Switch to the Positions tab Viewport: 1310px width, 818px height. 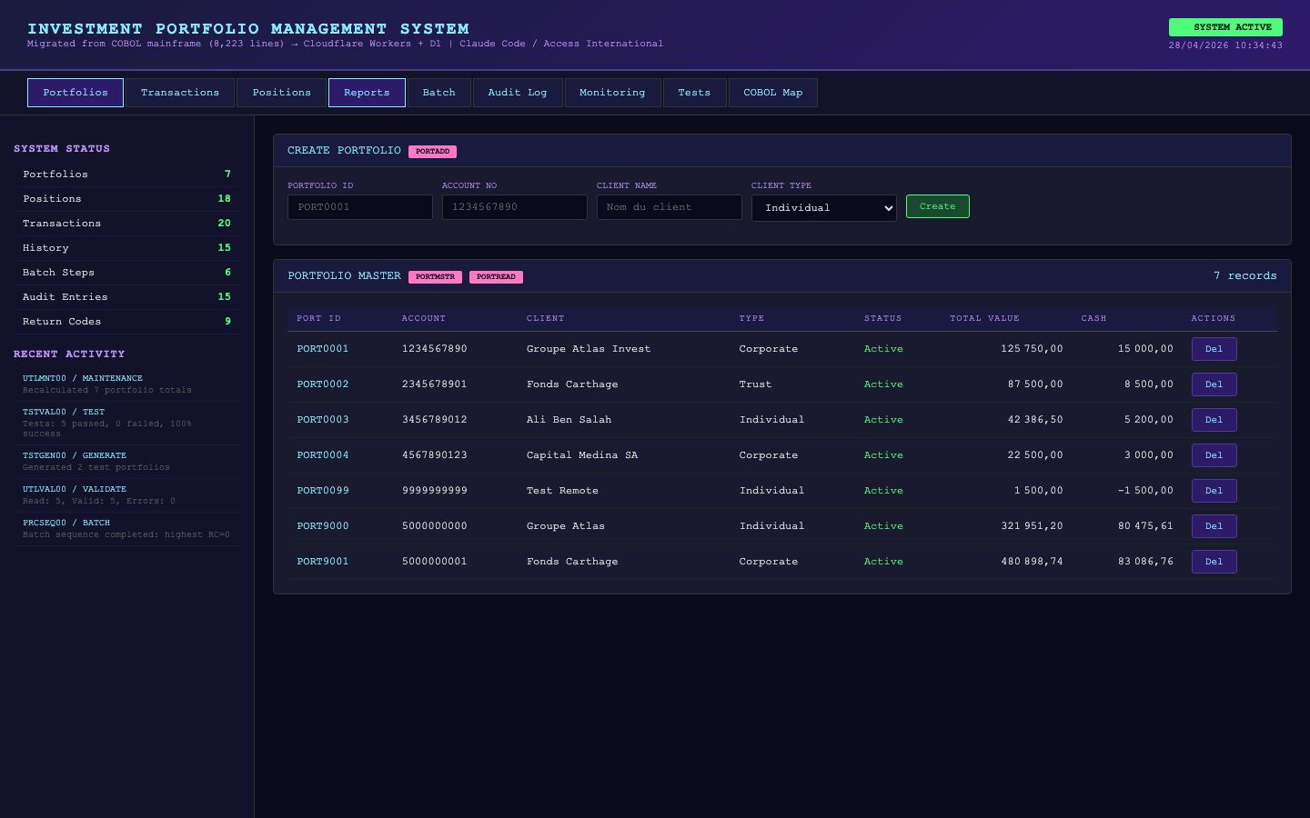pyautogui.click(x=281, y=93)
